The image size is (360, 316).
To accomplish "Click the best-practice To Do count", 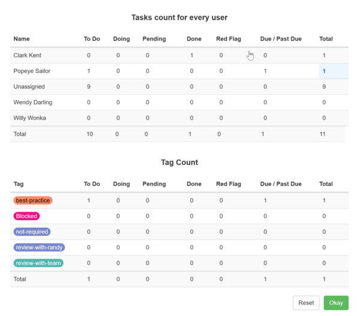I will 89,200.
